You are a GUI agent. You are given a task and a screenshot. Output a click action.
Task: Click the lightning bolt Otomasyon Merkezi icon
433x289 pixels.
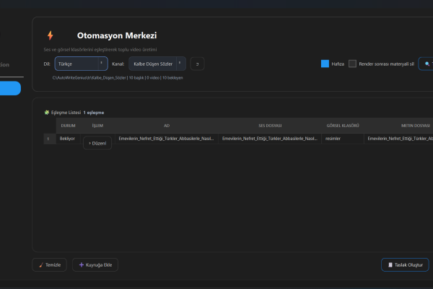click(50, 35)
